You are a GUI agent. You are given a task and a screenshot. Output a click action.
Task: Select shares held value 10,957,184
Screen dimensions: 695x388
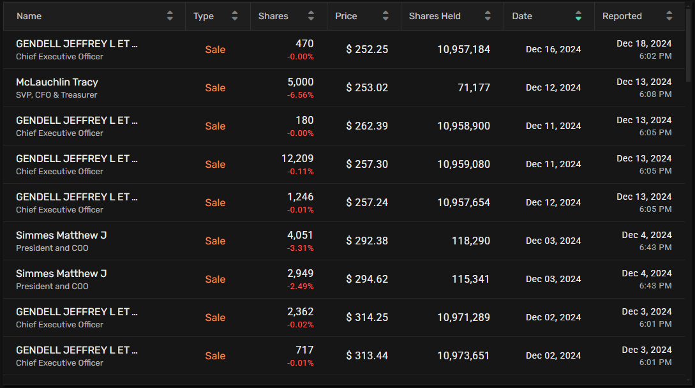click(x=463, y=49)
